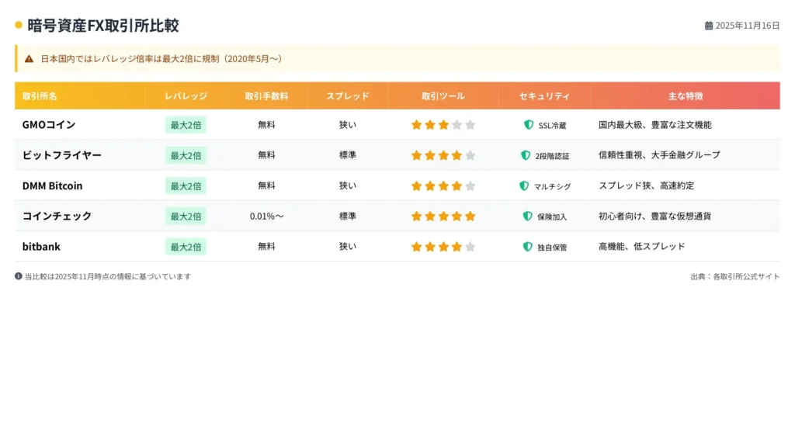Screen dimensions: 795x447
Task: Click the shield icon next to 2段階認証
Action: click(x=526, y=155)
